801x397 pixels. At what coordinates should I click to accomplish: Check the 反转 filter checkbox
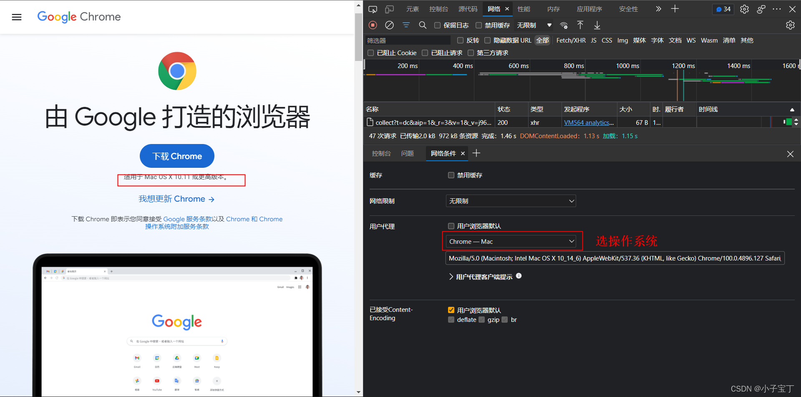[461, 40]
